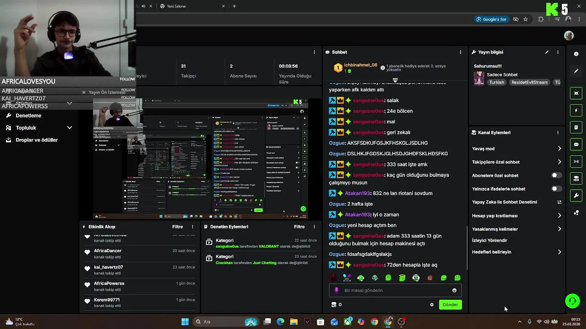Screen dimensions: 586x329
Task: Toggle the lightning activity feed sidebar icon
Action: point(576,110)
